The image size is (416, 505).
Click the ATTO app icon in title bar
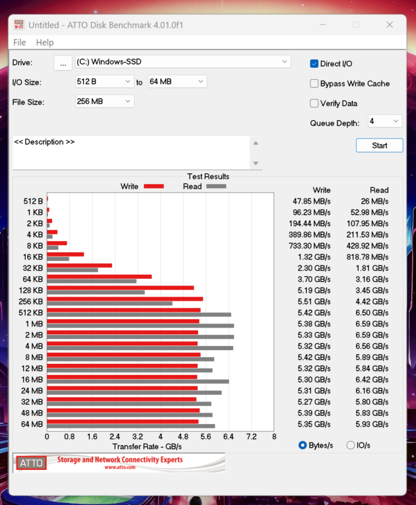[19, 25]
